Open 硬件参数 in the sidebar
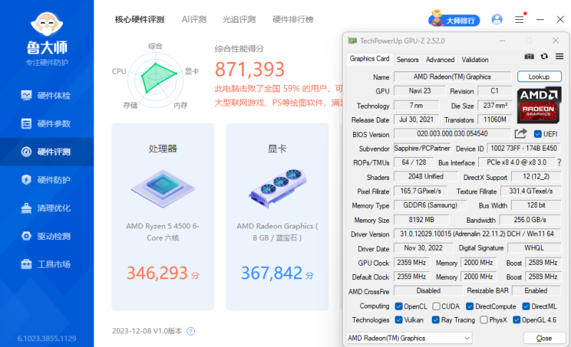Viewport: 571px width, 347px height. point(46,124)
